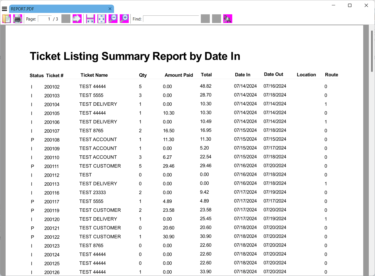Click the Route column header

[332, 75]
